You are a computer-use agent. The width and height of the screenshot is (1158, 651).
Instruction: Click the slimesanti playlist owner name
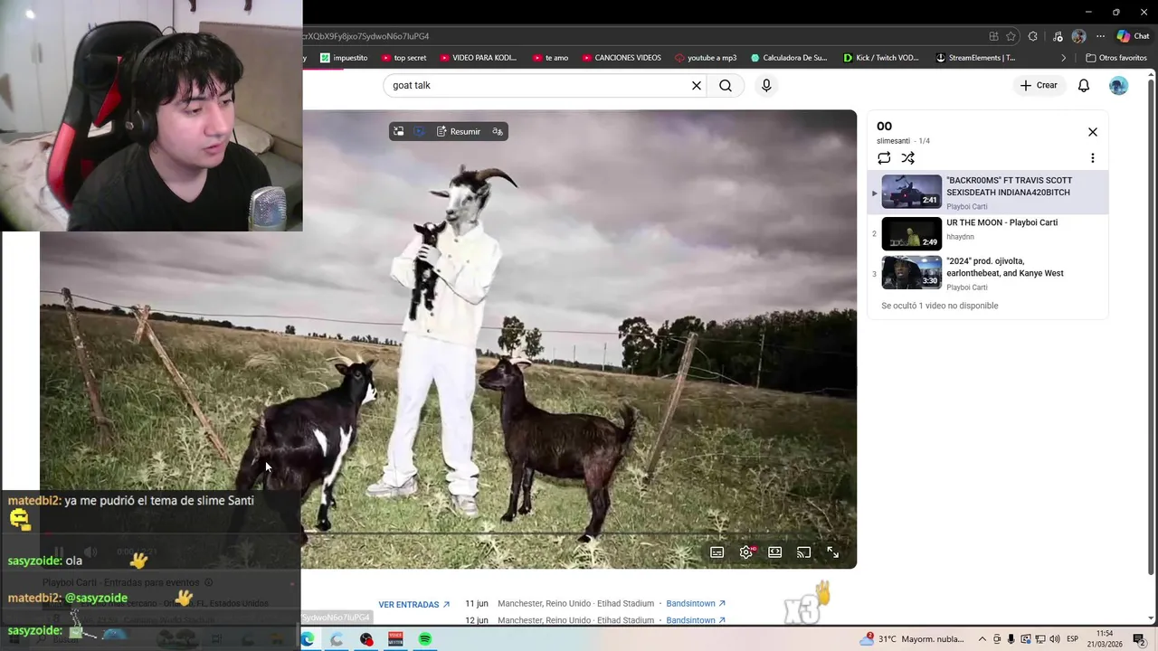pyautogui.click(x=893, y=141)
